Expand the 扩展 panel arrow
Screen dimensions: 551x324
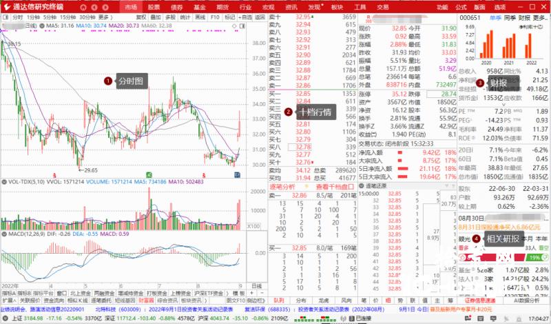pos(9,301)
